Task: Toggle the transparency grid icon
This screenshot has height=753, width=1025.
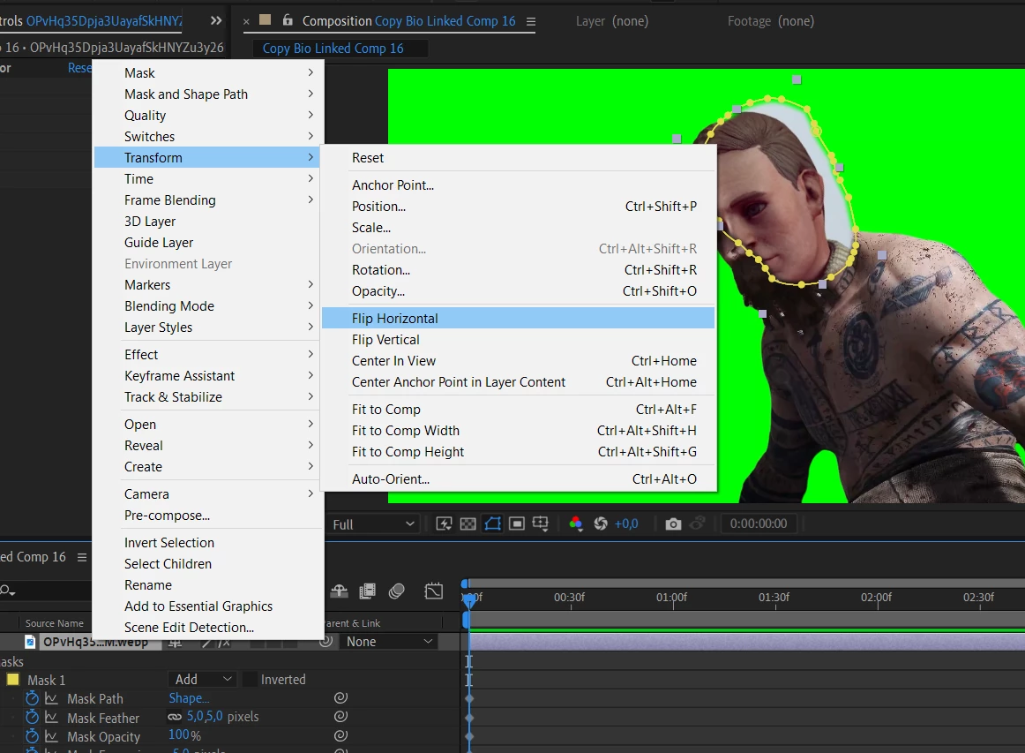Action: (x=468, y=523)
